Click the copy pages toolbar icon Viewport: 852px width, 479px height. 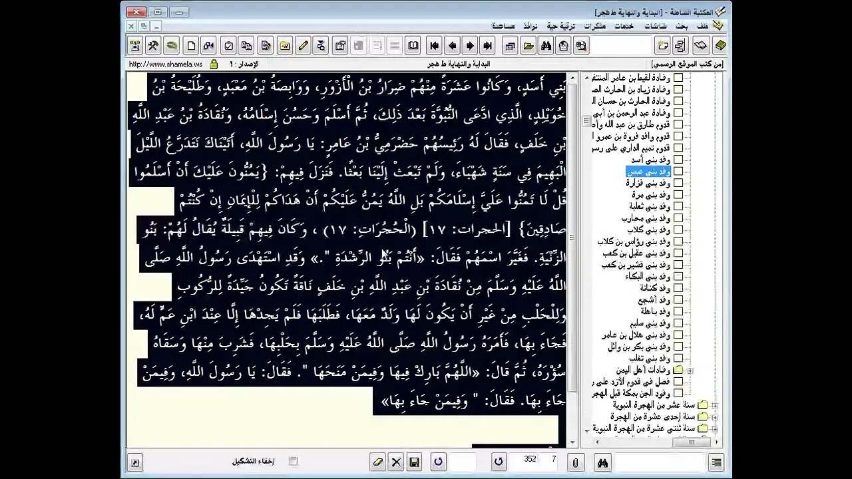click(247, 46)
